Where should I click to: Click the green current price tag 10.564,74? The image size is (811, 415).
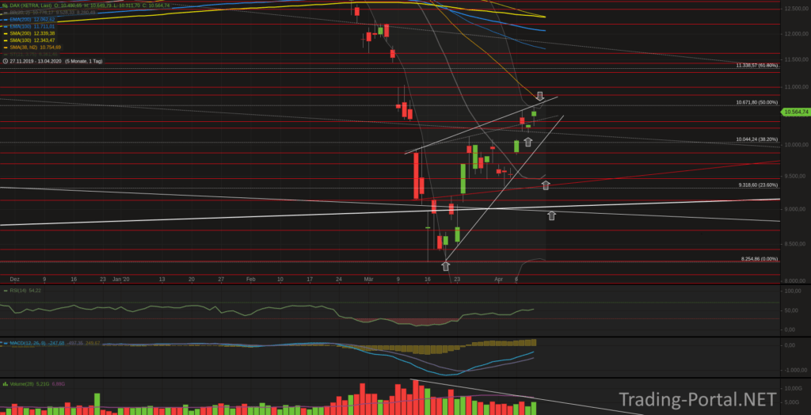click(x=794, y=112)
